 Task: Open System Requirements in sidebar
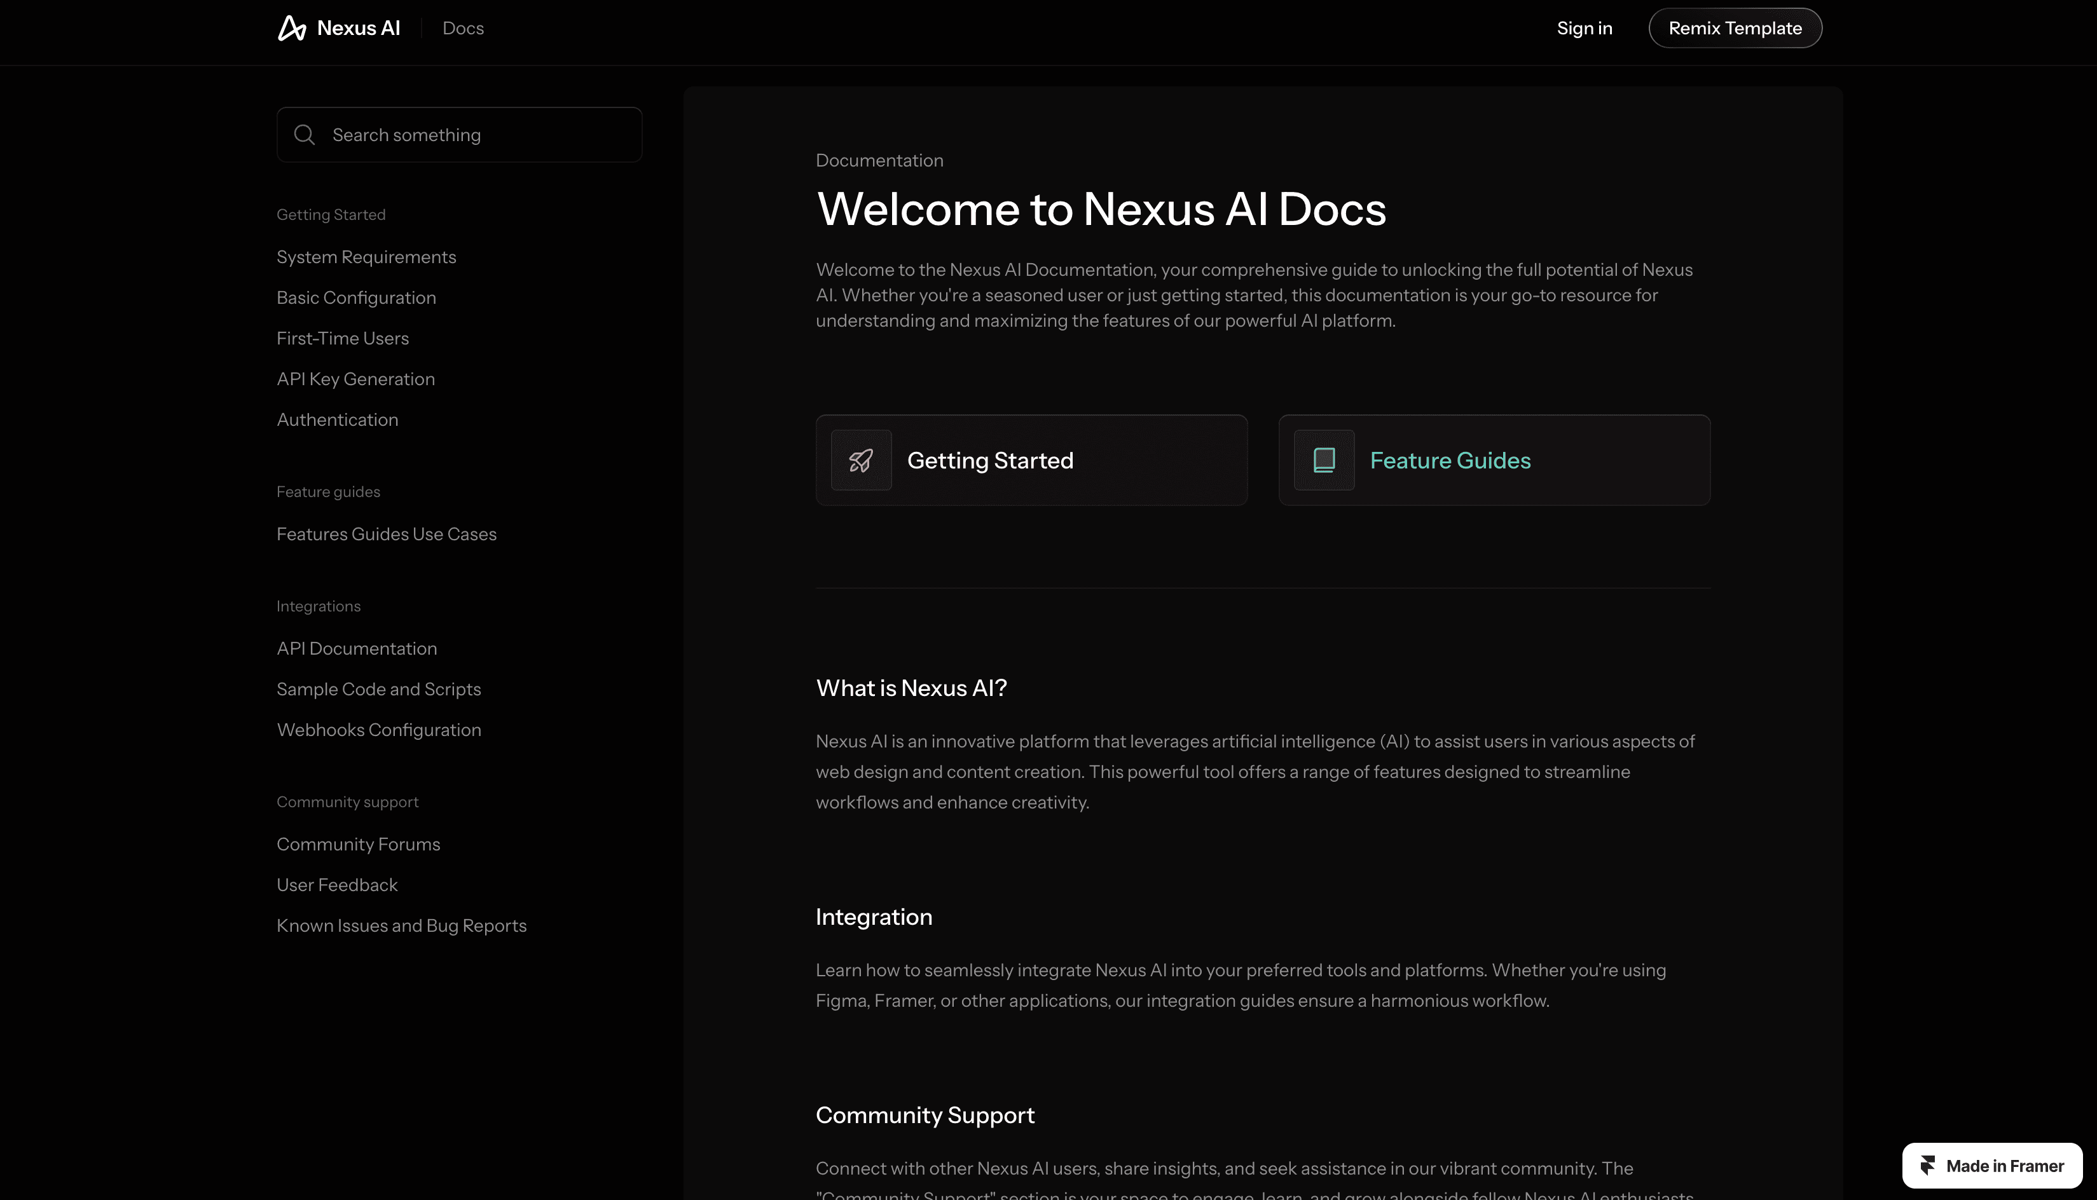click(x=366, y=257)
